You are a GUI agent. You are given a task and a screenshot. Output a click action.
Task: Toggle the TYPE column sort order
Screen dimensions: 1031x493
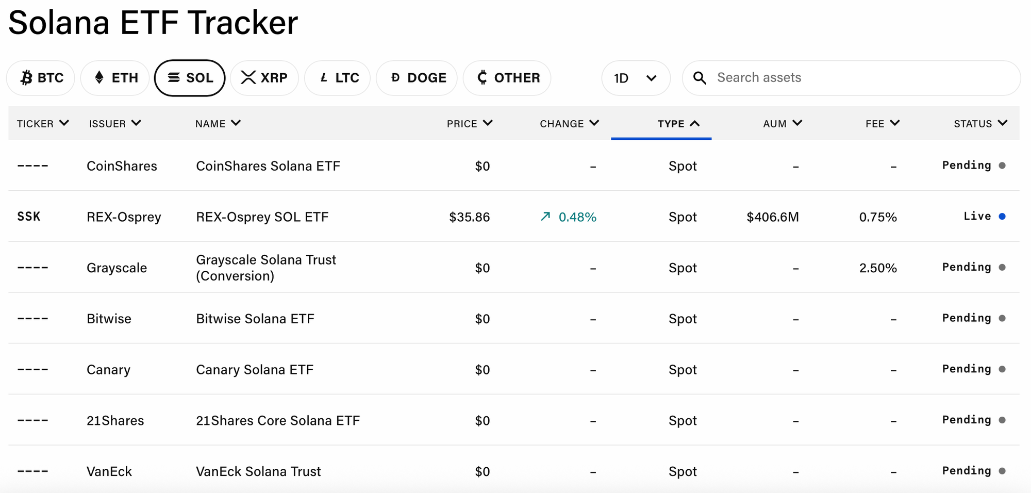tap(678, 124)
